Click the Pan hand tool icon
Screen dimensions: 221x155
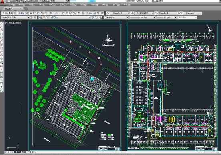63,13
